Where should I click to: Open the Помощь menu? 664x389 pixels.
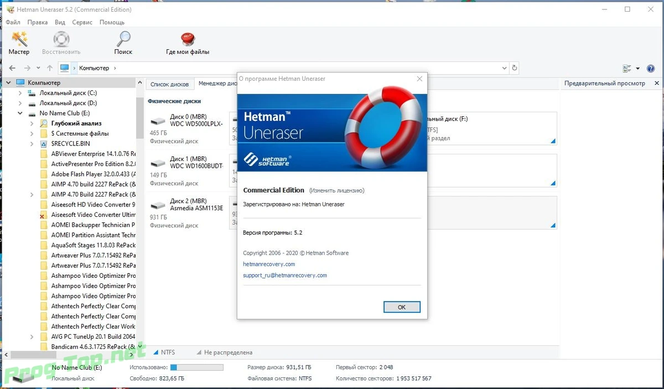[112, 22]
